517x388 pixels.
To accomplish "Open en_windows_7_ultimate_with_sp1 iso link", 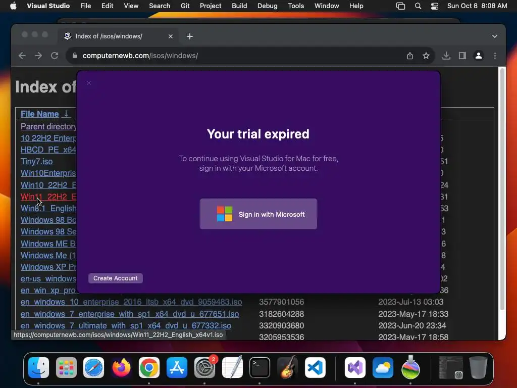I will [x=126, y=326].
